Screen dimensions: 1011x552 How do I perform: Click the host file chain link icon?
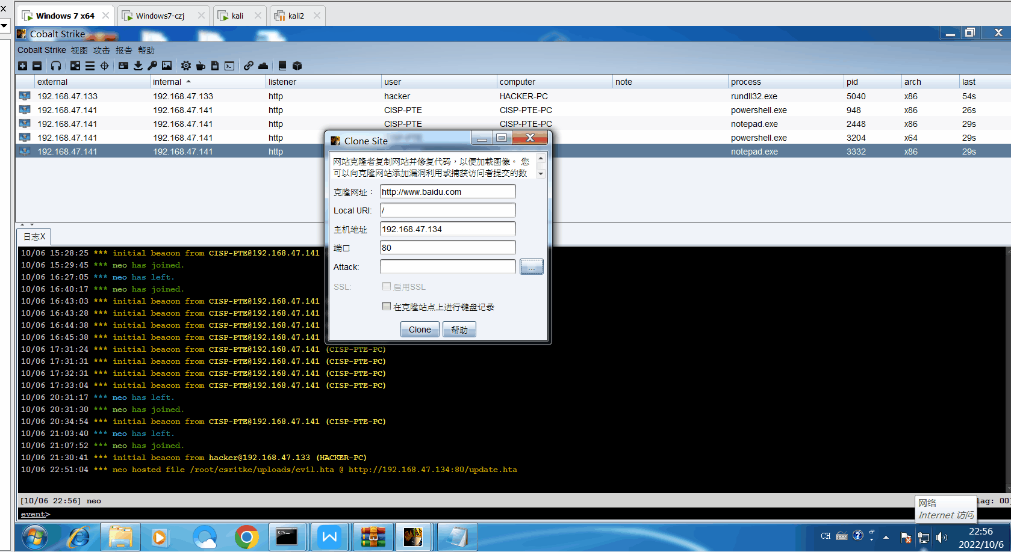click(x=249, y=66)
